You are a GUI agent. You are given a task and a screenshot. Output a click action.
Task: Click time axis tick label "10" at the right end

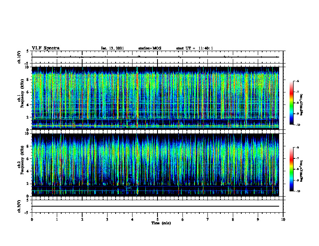(x=283, y=219)
